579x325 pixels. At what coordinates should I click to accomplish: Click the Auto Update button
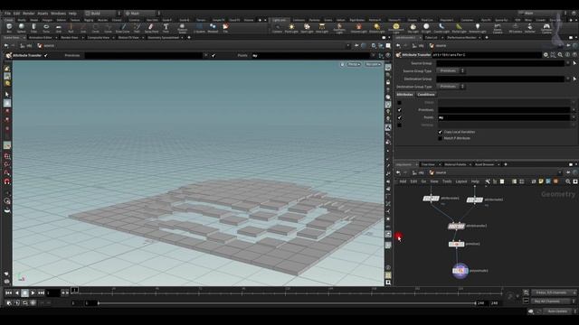(x=557, y=311)
